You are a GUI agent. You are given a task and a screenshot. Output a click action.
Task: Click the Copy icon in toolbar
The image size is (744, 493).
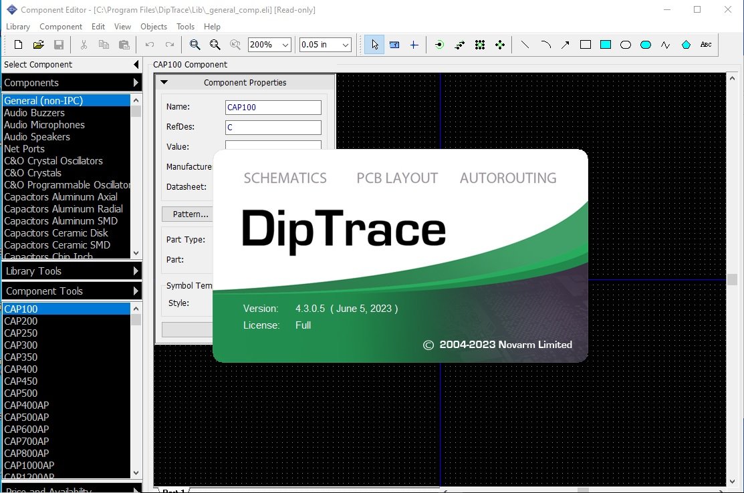[x=104, y=45]
